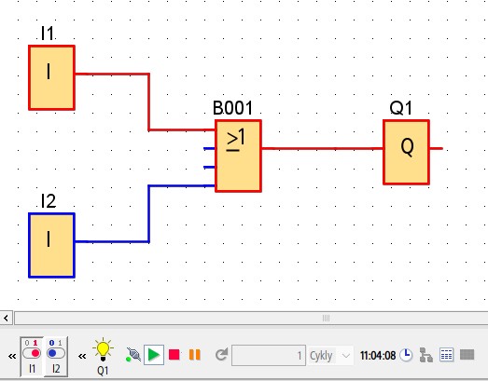This screenshot has height=381, width=488.
Task: Select the I1 input block in diagram
Action: [51, 77]
